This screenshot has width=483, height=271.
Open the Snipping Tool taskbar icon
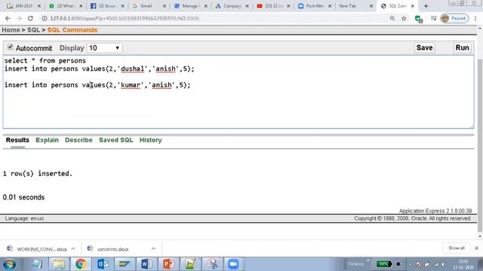tap(212, 264)
